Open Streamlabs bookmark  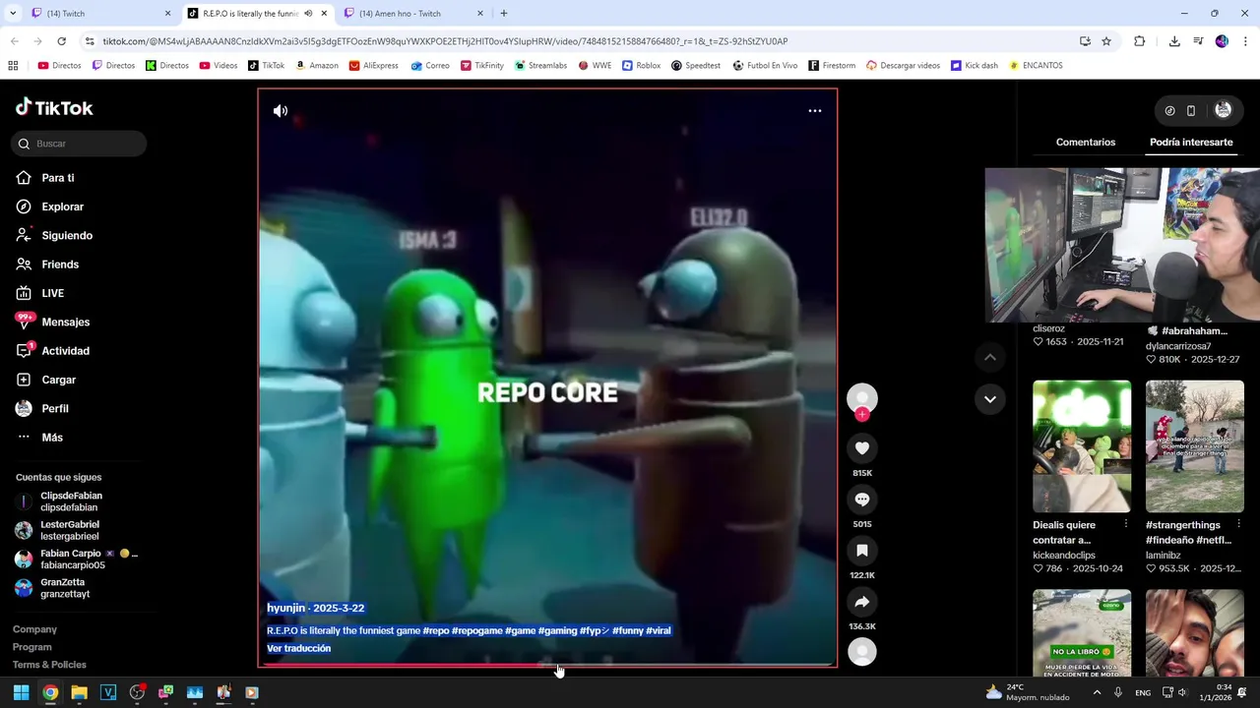[x=540, y=66]
